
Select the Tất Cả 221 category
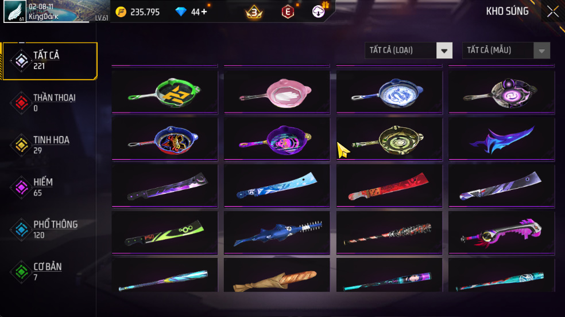(x=50, y=61)
